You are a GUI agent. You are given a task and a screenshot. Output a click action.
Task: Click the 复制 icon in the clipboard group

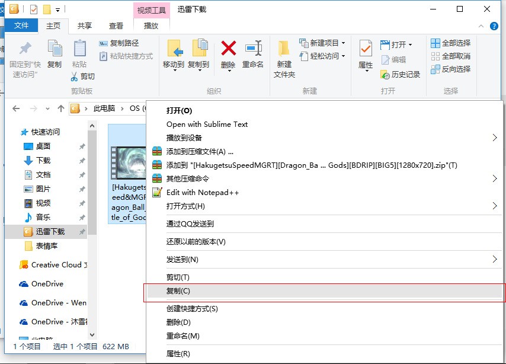pyautogui.click(x=55, y=48)
